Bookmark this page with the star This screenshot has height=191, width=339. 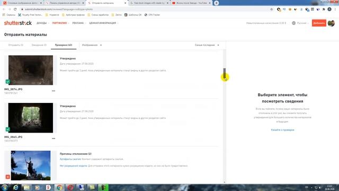272,10
